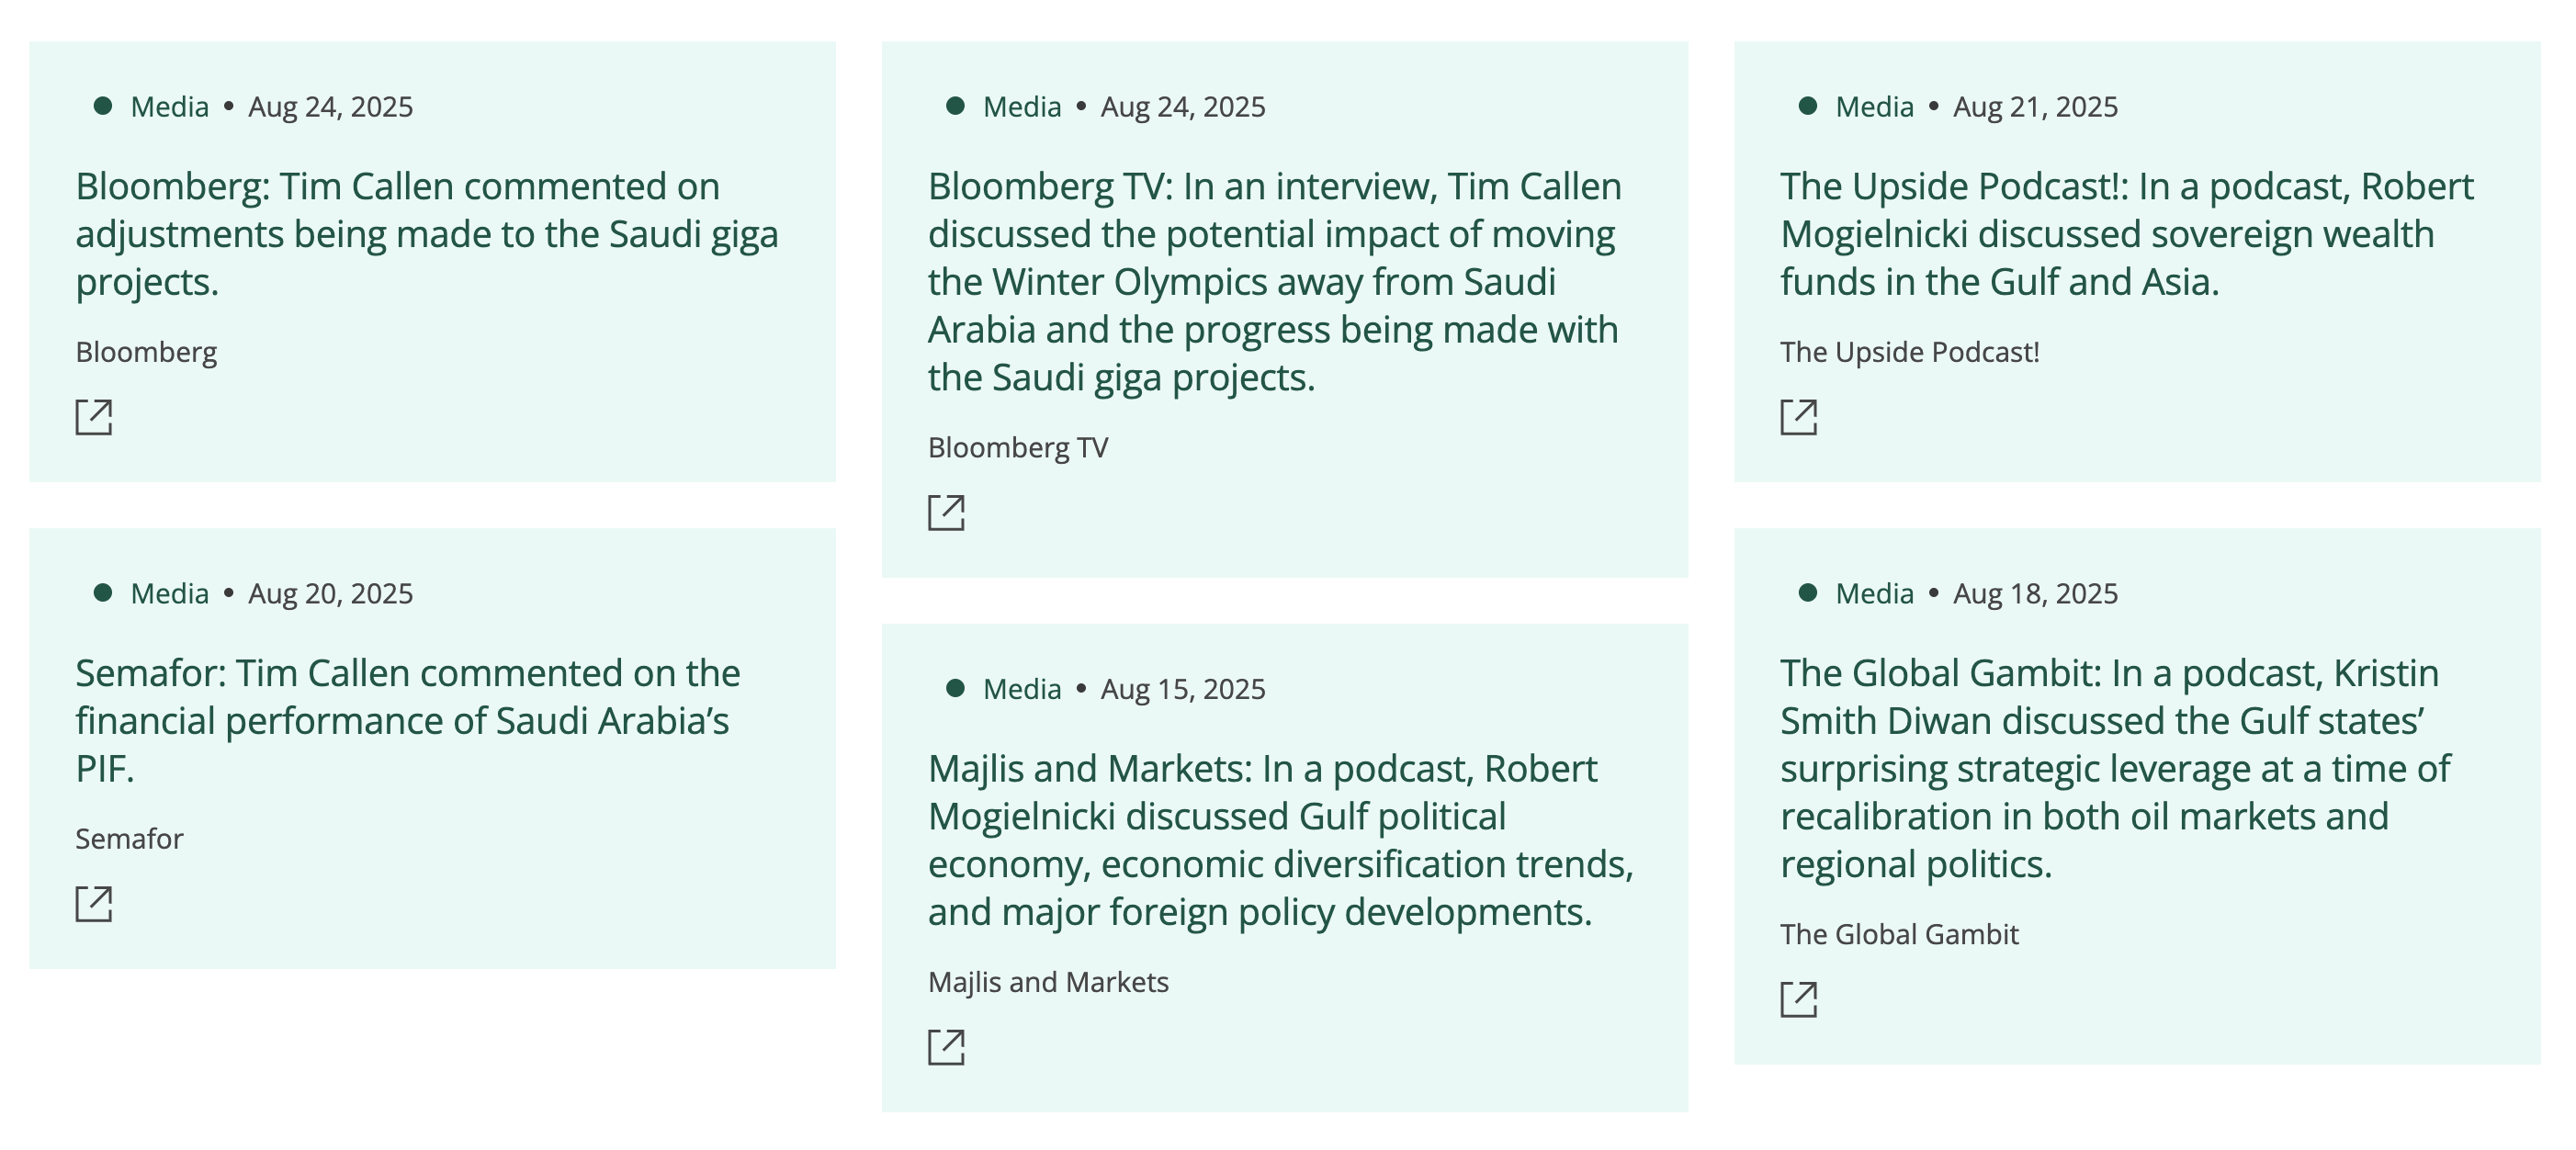The width and height of the screenshot is (2576, 1150).
Task: Click the Bloomberg TV source label
Action: click(1017, 447)
